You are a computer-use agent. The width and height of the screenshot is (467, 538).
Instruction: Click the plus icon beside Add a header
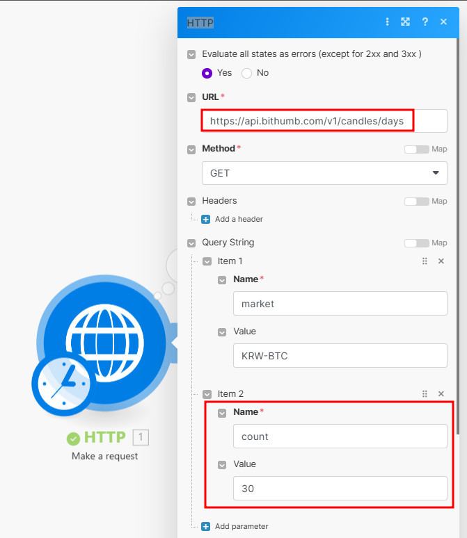[x=205, y=219]
